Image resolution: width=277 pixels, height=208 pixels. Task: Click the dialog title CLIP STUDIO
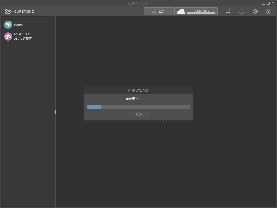[138, 90]
